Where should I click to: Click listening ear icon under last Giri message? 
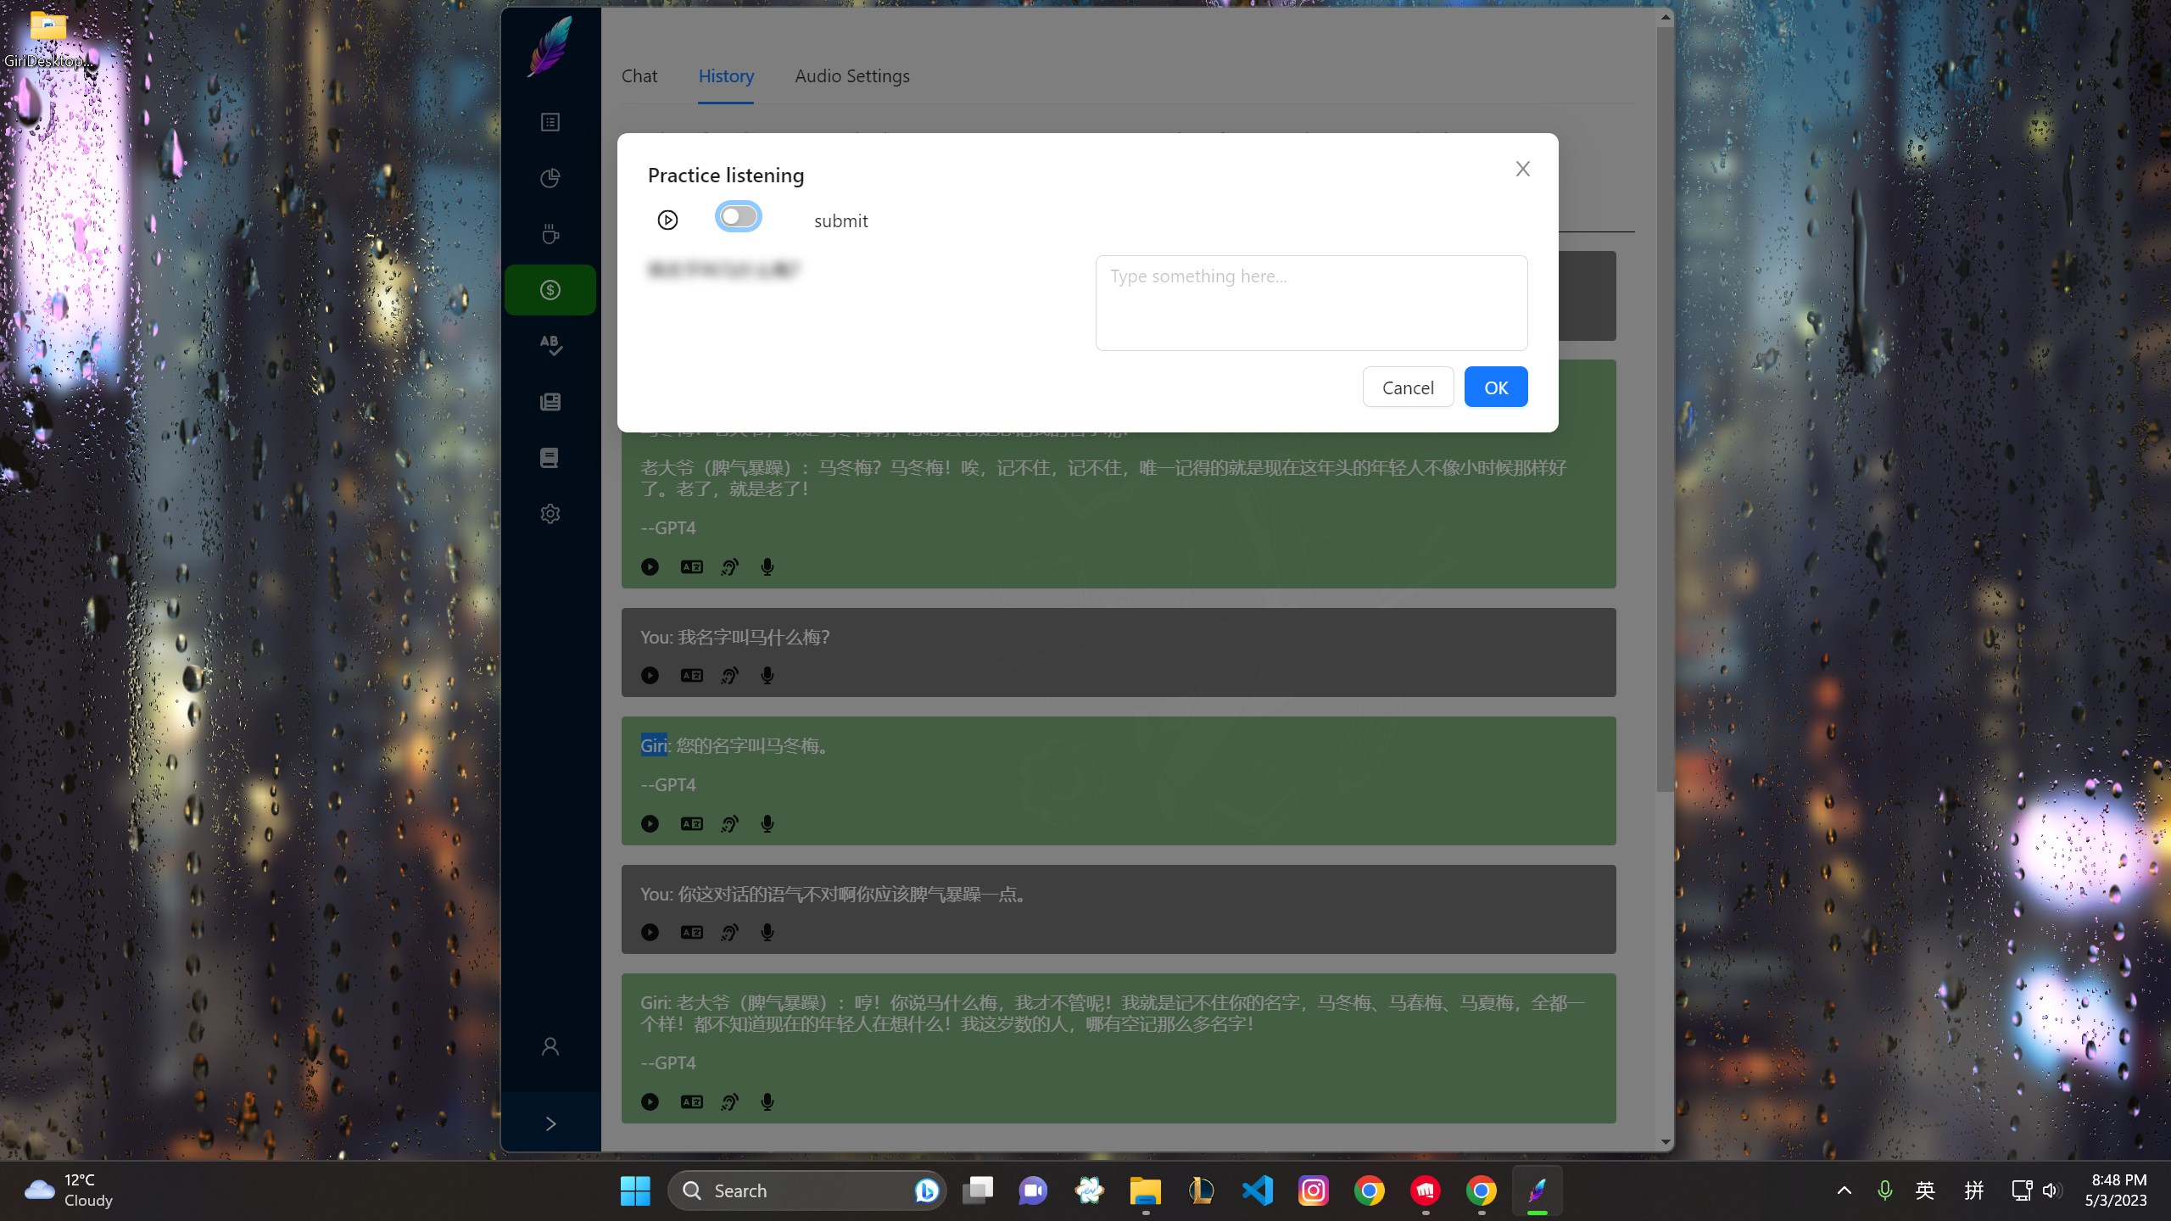(729, 1102)
